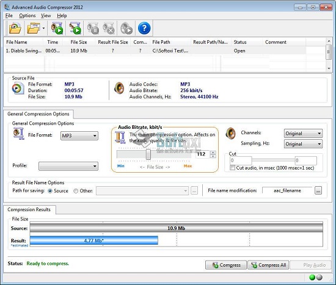Click the application title bar icon

click(7, 7)
